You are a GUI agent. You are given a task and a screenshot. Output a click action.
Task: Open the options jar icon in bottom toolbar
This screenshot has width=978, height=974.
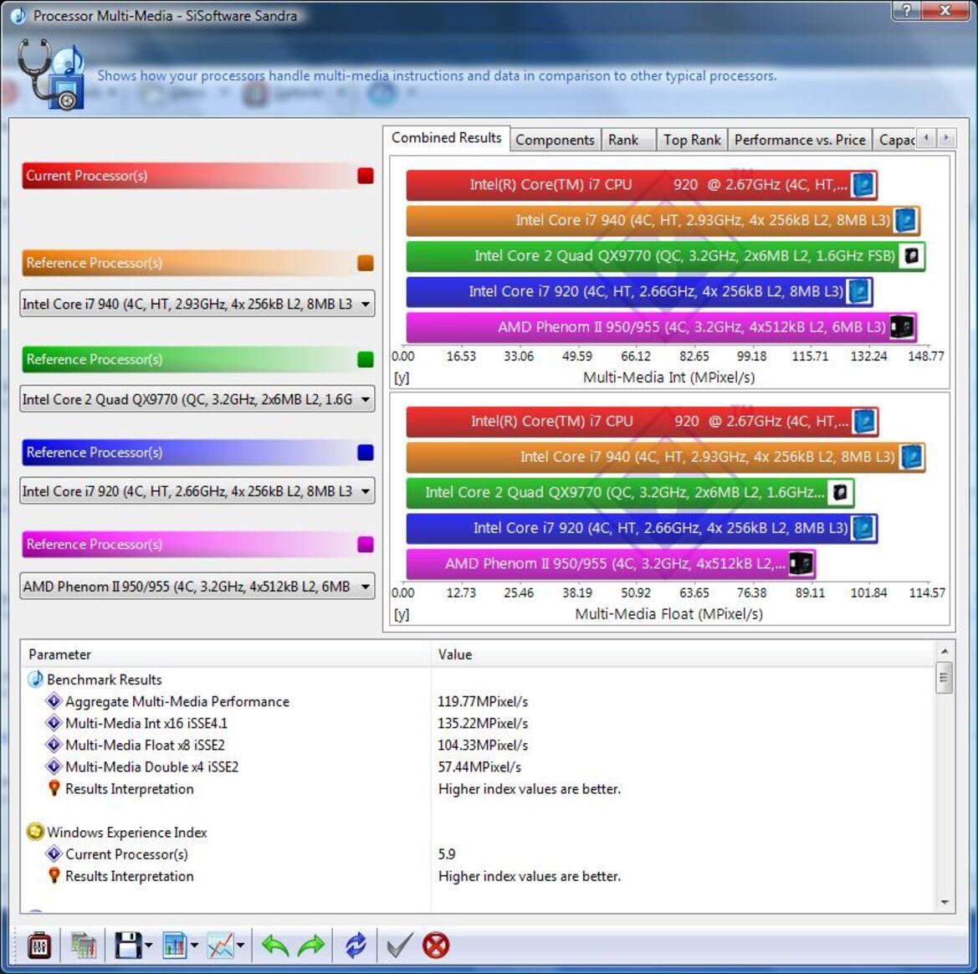point(39,946)
